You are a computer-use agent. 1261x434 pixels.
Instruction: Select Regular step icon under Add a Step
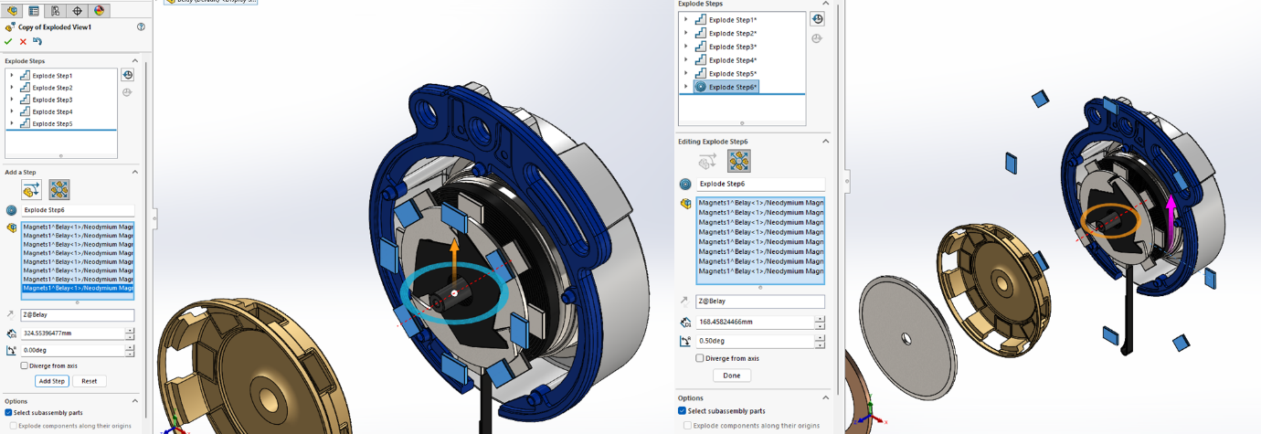(31, 189)
